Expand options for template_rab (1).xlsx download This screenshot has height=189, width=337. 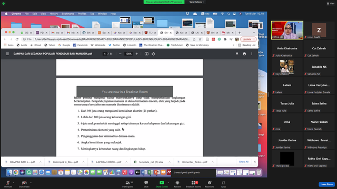click(x=170, y=162)
